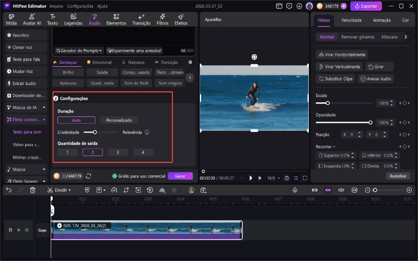Screen dimensions: 418x261
Task: Select Personalizado duration option
Action: point(119,120)
